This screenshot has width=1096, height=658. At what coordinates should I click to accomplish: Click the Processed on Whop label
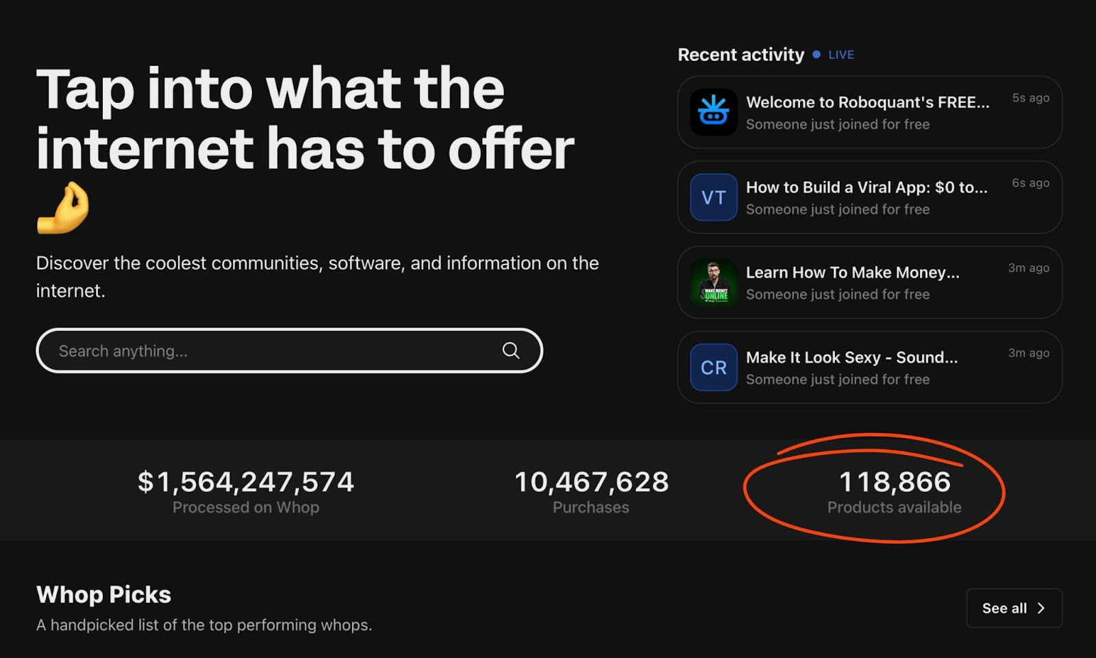246,507
